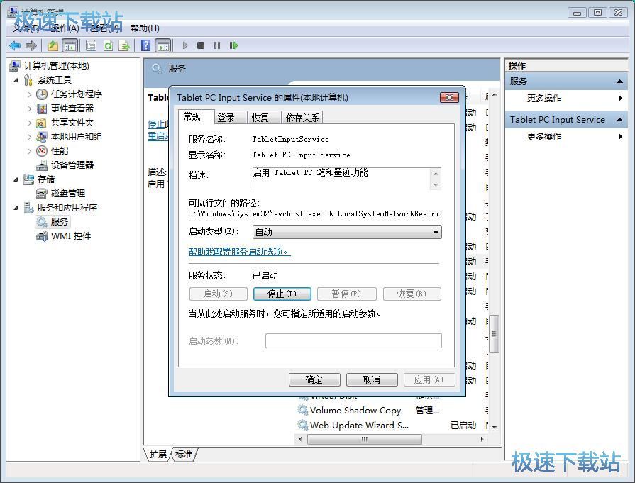
Task: Click the services list vertical scrollbar thumb
Action: coord(494,334)
